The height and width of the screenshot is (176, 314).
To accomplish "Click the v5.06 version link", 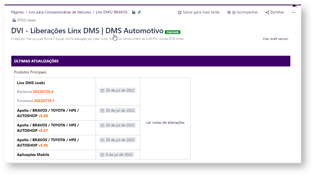I will point(43,145).
